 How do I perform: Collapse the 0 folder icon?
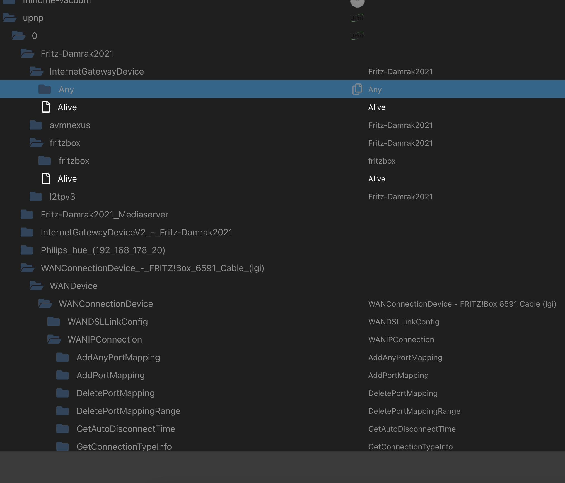(x=19, y=36)
